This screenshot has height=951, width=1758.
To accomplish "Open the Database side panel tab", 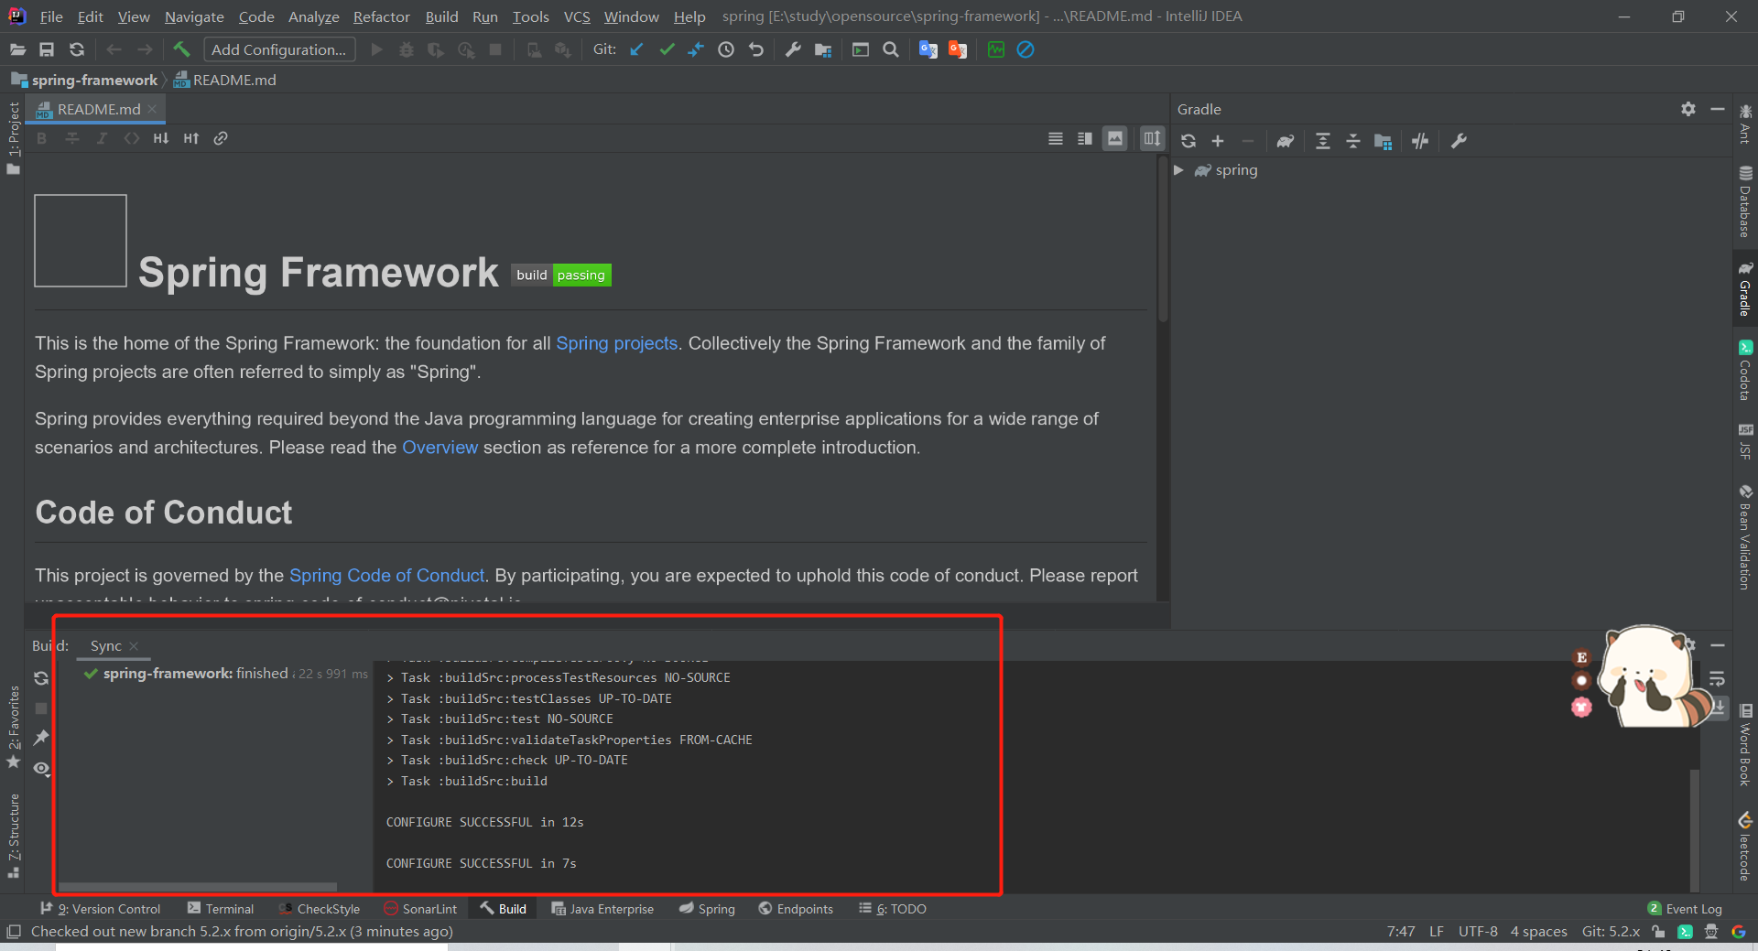I will [1745, 201].
